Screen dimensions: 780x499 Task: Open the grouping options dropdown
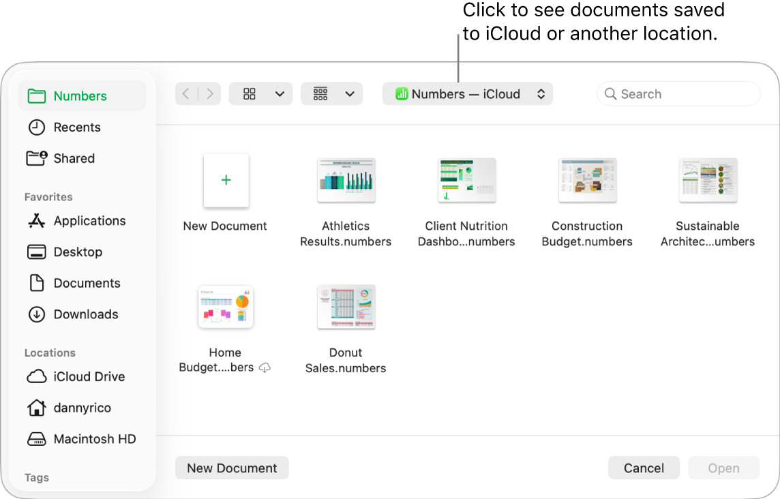tap(332, 93)
